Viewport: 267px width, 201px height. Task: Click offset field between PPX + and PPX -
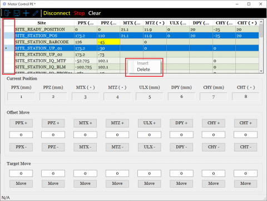tap(21, 135)
